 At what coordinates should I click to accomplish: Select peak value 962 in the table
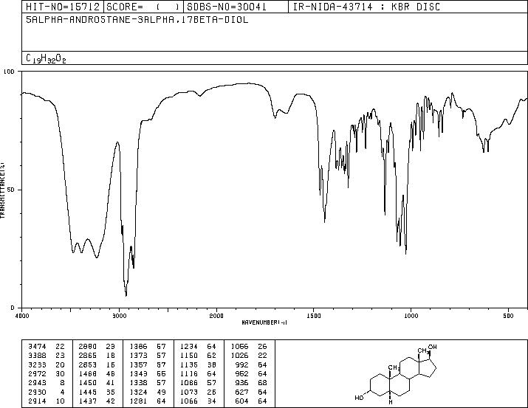coord(242,373)
